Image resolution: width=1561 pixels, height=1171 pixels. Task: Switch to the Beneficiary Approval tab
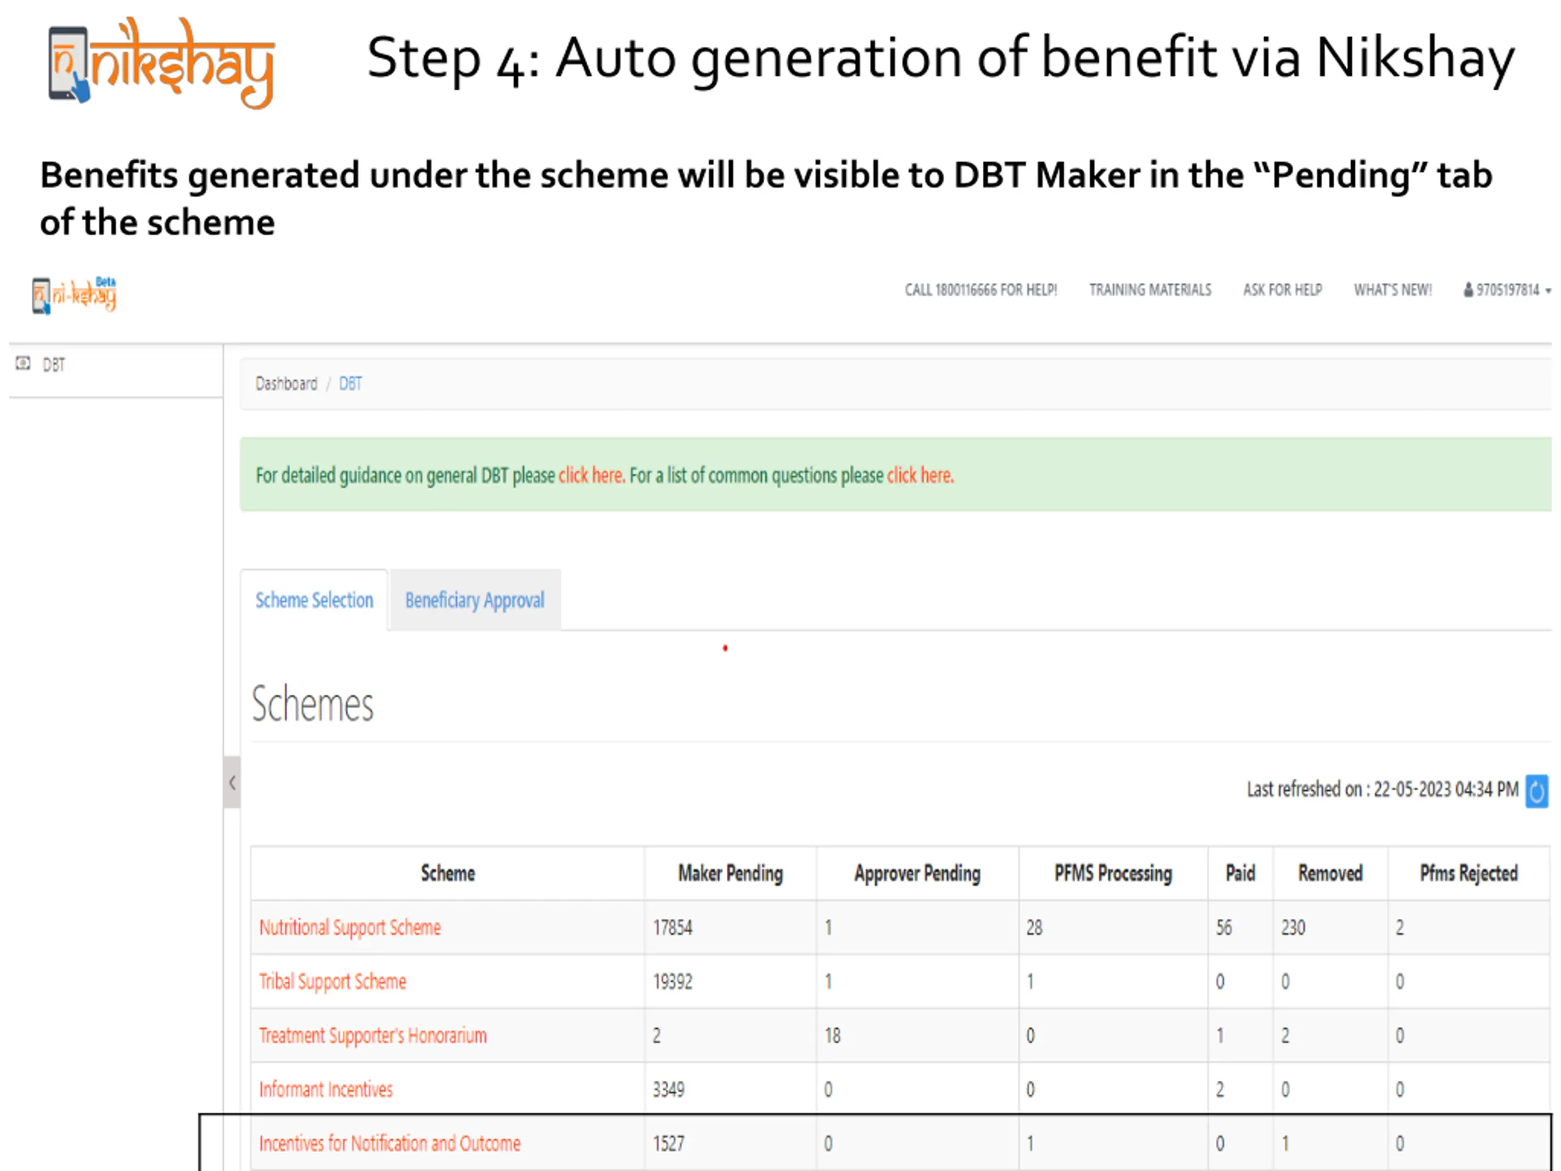tap(475, 600)
